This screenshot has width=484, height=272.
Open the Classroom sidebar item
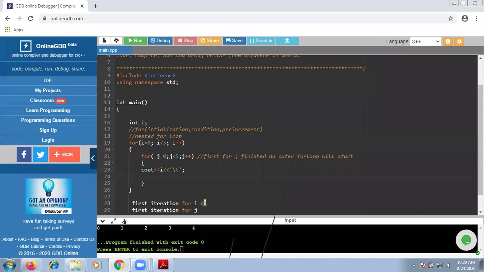click(x=48, y=100)
